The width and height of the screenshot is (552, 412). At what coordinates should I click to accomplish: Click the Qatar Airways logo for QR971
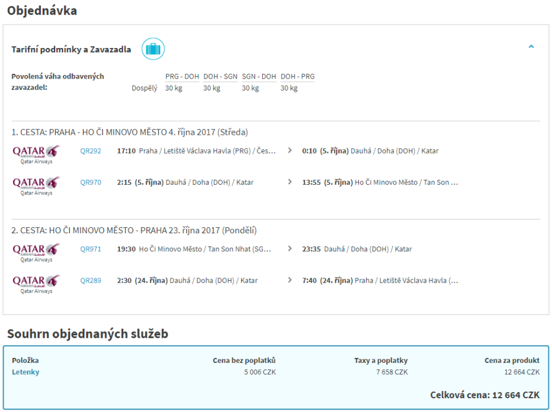(x=36, y=251)
